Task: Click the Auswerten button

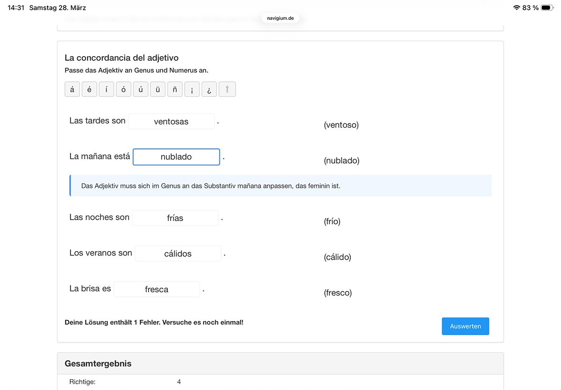Action: click(x=465, y=326)
